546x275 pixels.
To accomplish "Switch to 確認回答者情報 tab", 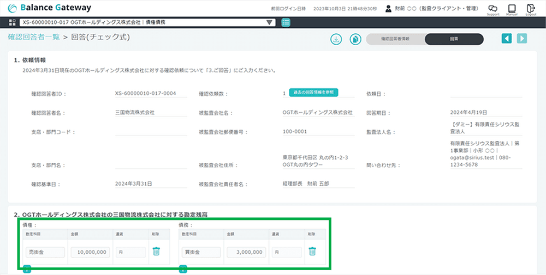I will tap(395, 39).
